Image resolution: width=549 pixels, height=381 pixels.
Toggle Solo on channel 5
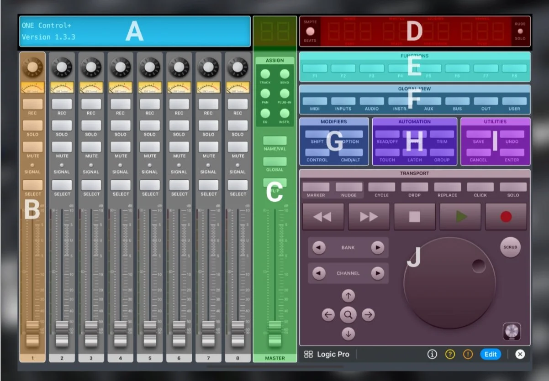pos(150,125)
